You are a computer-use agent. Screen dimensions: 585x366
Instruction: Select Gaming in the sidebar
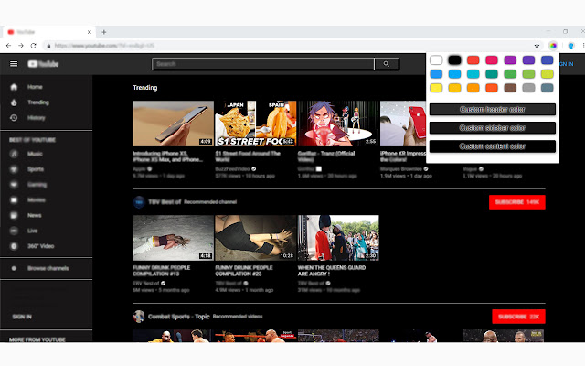pos(37,184)
